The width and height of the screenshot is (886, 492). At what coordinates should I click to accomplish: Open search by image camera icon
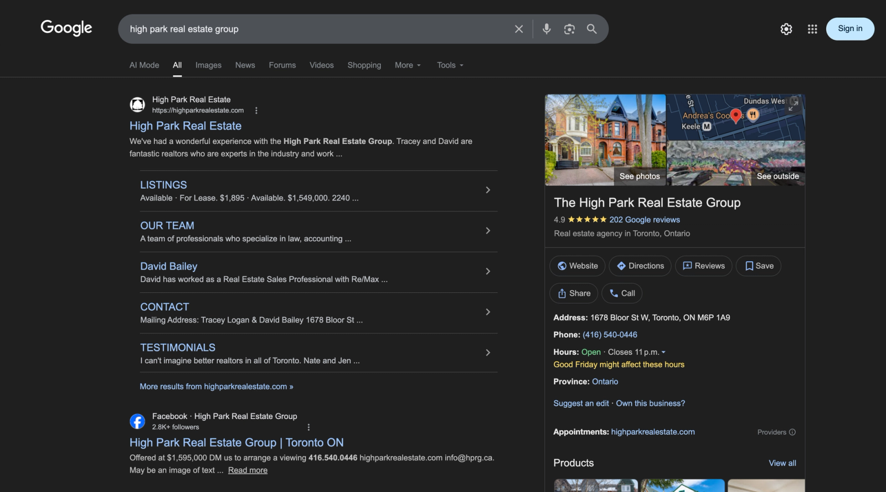click(569, 29)
